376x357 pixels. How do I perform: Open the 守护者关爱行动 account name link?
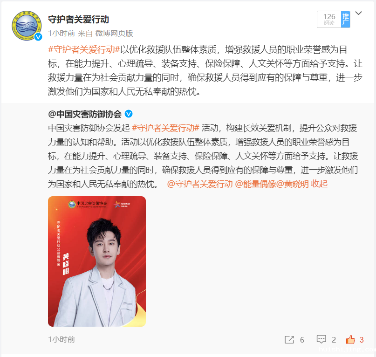78,20
